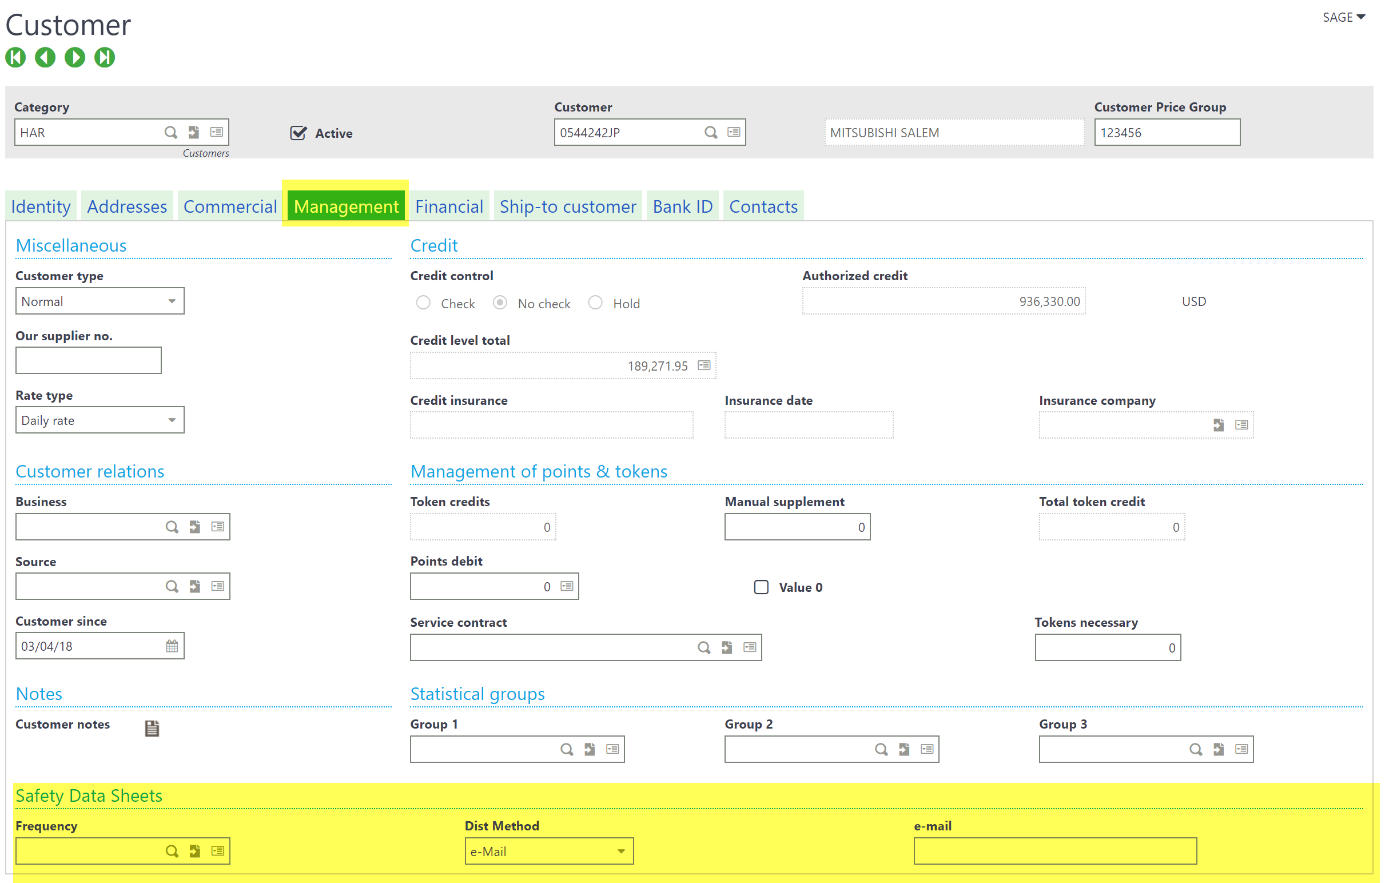
Task: Go to the next customer record
Action: tap(75, 57)
